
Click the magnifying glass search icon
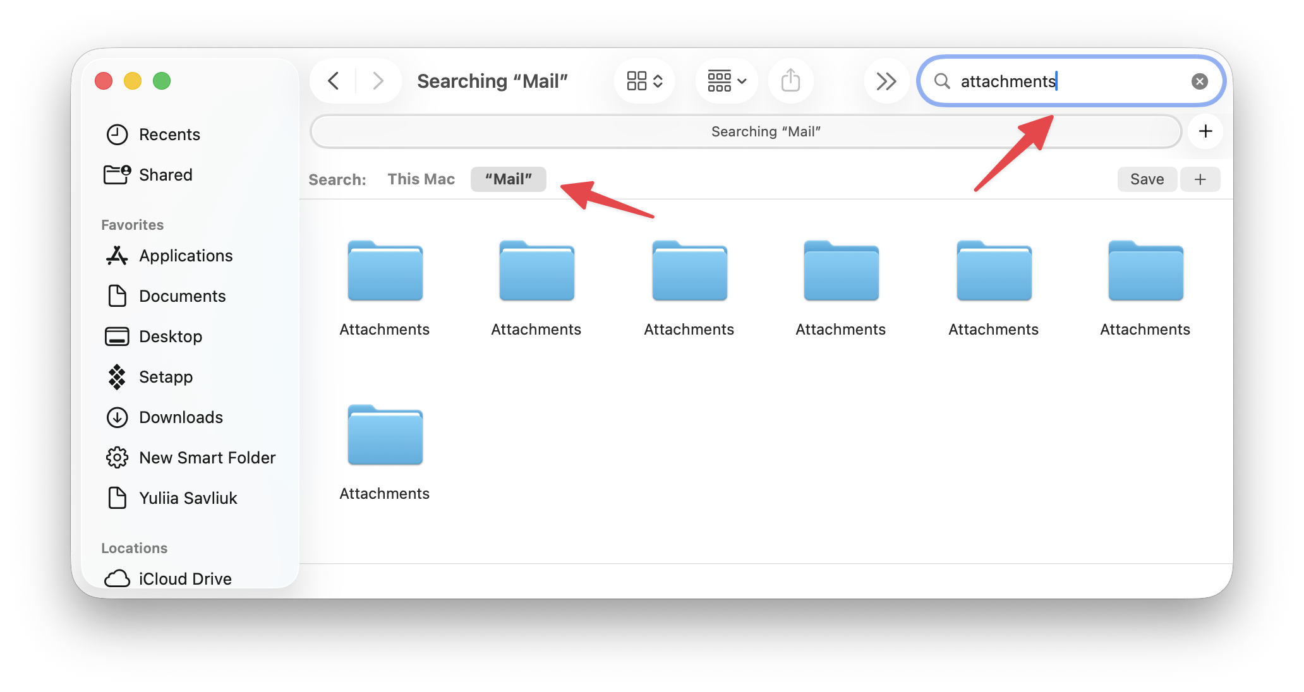[942, 81]
